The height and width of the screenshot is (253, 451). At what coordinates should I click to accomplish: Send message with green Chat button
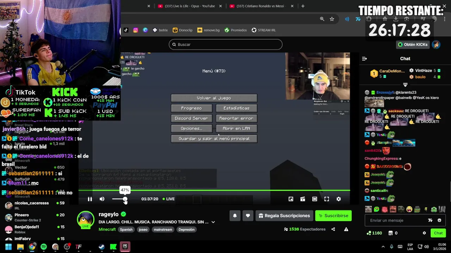pyautogui.click(x=438, y=233)
